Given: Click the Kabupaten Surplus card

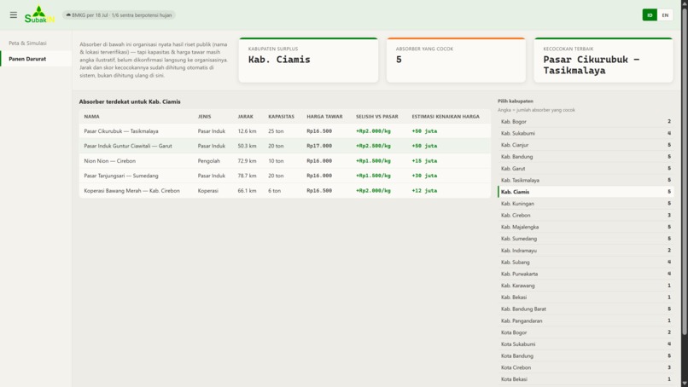Looking at the screenshot, I should 308,60.
